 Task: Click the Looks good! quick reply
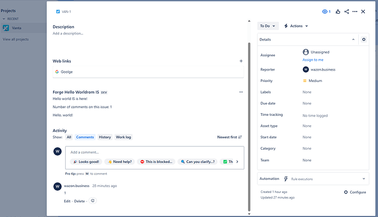(x=87, y=162)
